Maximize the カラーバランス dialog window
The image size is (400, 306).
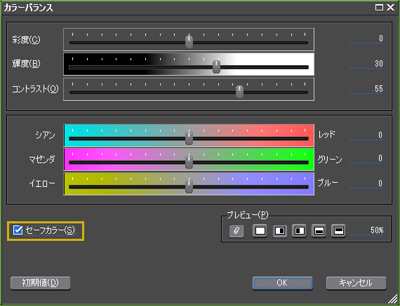[x=379, y=8]
